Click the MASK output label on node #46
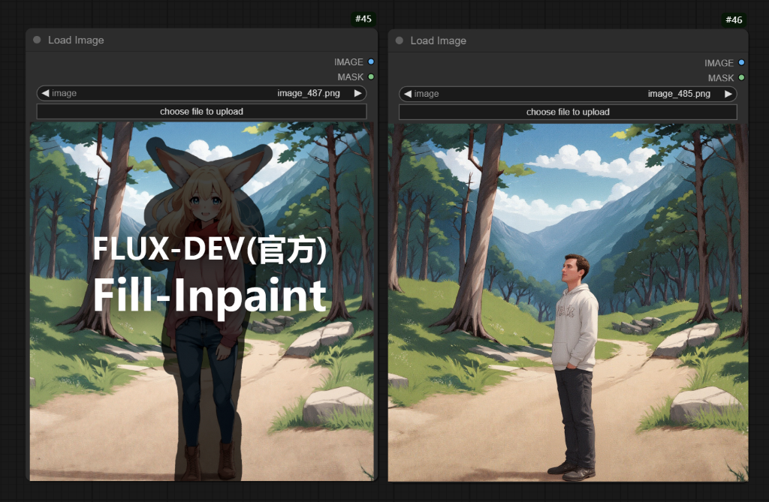The width and height of the screenshot is (769, 502). (721, 78)
